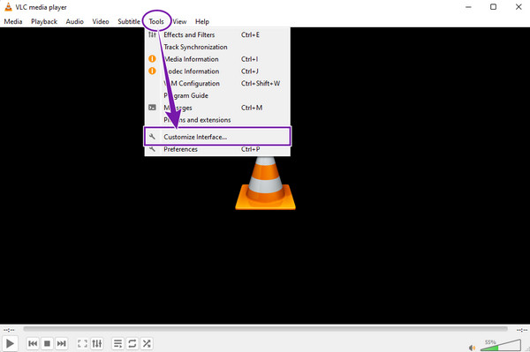This screenshot has height=352, width=530.
Task: Toggle the playlist view icon
Action: (117, 343)
